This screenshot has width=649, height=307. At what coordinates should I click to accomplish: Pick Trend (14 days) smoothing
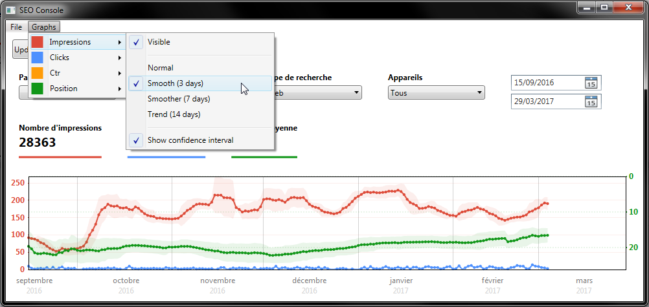pyautogui.click(x=174, y=114)
